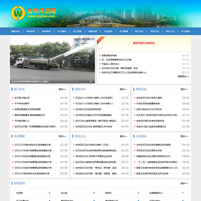Open 行业资讯 in the navigation bar

[108, 31]
